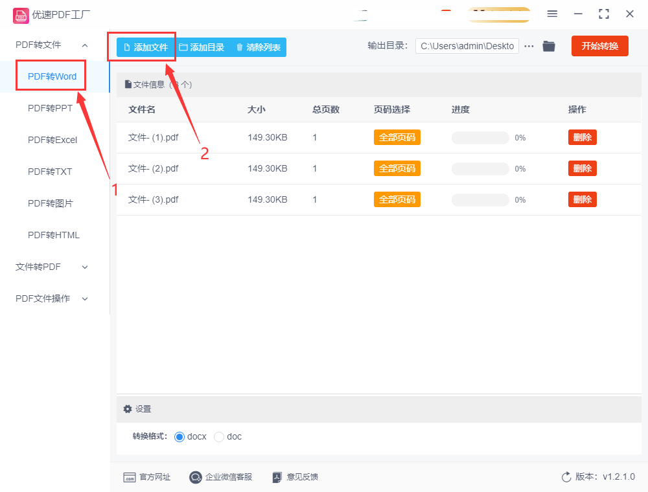This screenshot has height=492, width=648.
Task: Click the progress bar of 文件- (3).pdf
Action: 480,200
